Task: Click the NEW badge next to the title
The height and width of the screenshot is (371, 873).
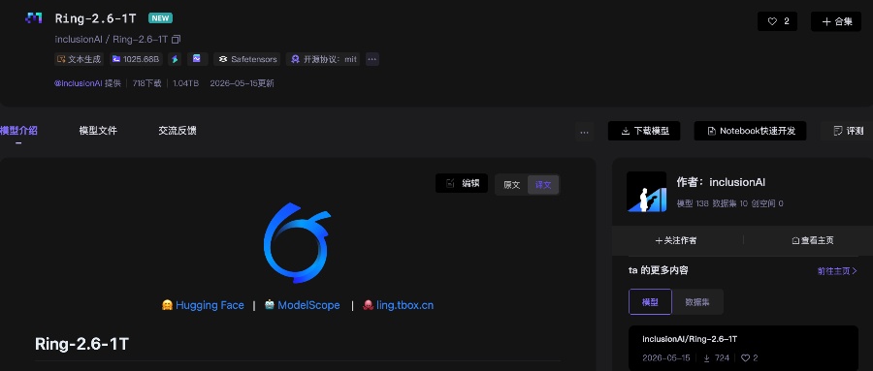Action: click(160, 18)
